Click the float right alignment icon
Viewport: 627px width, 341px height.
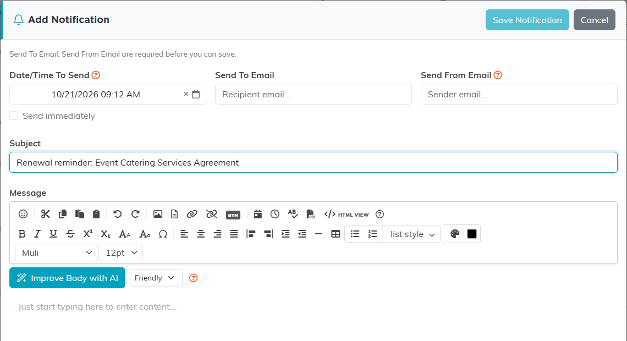point(268,234)
